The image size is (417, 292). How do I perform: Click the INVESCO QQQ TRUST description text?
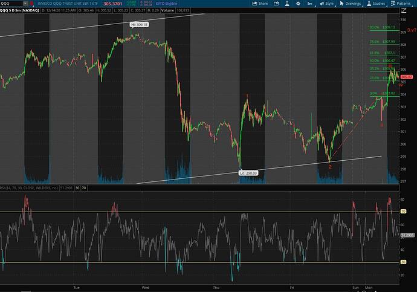68,4
